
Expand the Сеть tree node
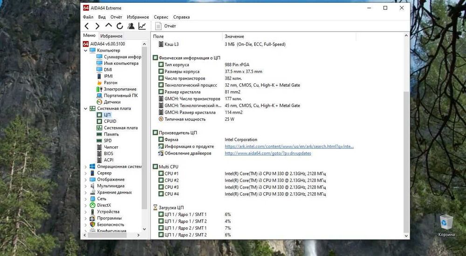click(86, 199)
